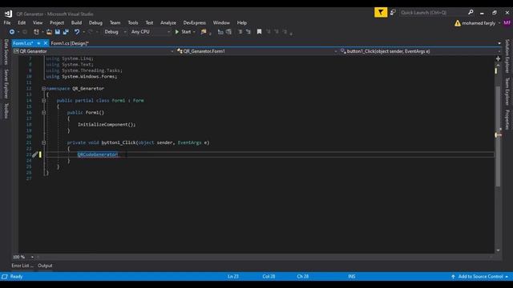This screenshot has height=288, width=513.
Task: Switch to the Form1.cs [Design] tab
Action: pyautogui.click(x=70, y=43)
